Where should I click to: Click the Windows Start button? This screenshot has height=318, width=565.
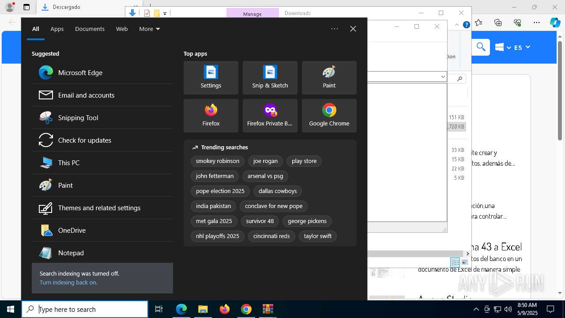[11, 309]
